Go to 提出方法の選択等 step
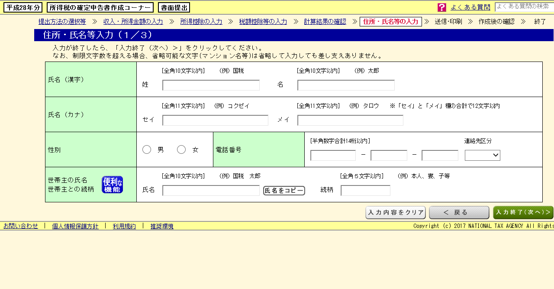This screenshot has width=554, height=289. click(62, 22)
